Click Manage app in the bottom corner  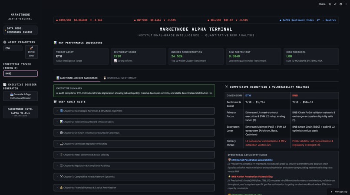(x=339, y=192)
